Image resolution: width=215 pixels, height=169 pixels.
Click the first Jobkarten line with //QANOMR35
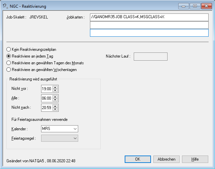149,17
